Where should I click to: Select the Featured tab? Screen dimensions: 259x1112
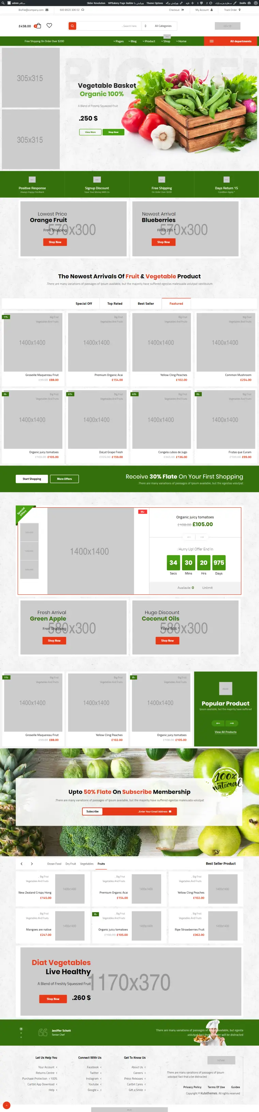(176, 303)
